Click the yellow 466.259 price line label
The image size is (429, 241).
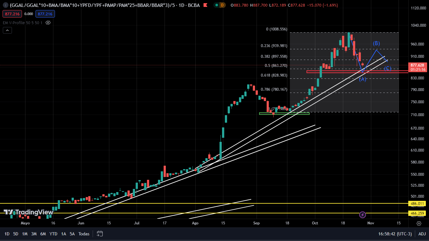[x=417, y=213]
